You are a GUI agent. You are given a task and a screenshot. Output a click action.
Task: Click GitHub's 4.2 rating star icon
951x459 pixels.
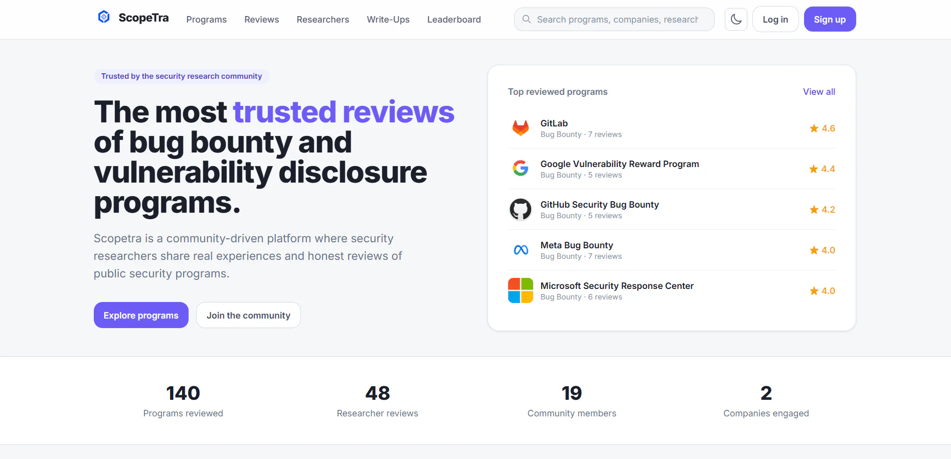click(x=814, y=210)
